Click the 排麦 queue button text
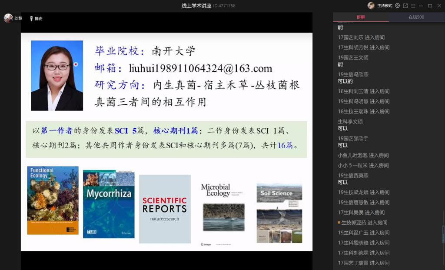Viewport: 445px width, 270px height. pyautogui.click(x=39, y=19)
